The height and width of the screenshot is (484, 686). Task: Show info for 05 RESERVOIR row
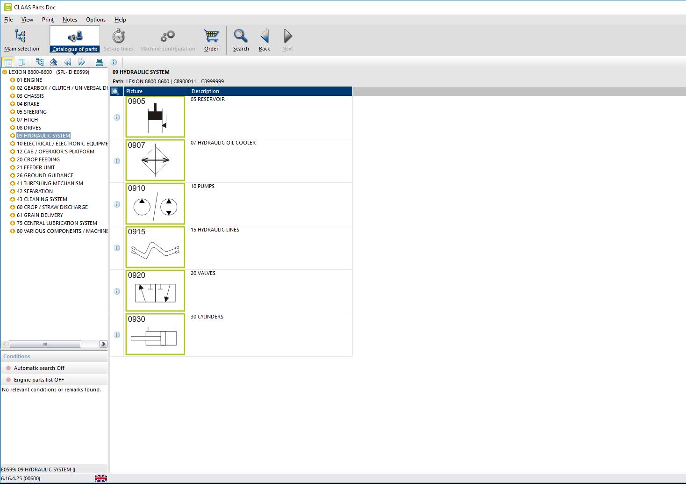click(x=117, y=117)
